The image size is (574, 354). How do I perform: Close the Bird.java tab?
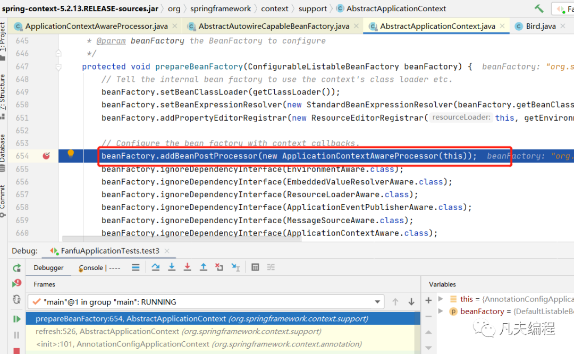[x=563, y=26]
